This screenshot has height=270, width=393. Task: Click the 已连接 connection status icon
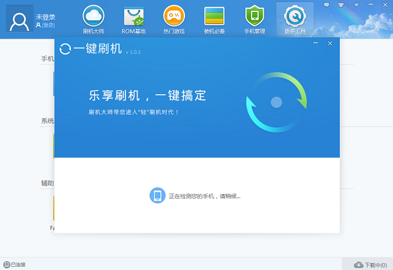(x=6, y=264)
